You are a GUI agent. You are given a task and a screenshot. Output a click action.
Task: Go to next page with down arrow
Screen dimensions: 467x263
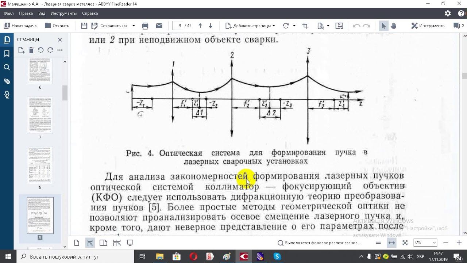(x=211, y=26)
